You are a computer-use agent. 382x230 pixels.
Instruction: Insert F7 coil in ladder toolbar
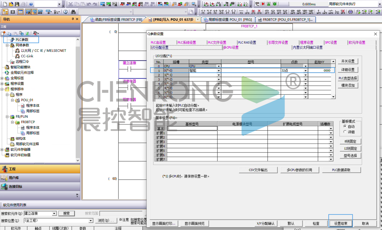[x=228, y=12]
